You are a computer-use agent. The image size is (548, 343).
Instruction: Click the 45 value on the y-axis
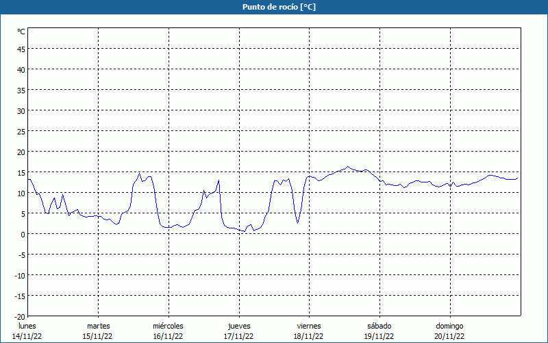21,49
